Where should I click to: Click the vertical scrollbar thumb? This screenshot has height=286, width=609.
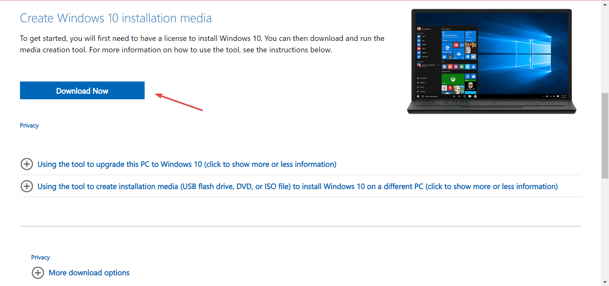coord(605,136)
